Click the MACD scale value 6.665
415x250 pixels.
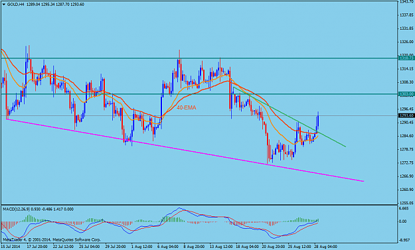click(404, 208)
